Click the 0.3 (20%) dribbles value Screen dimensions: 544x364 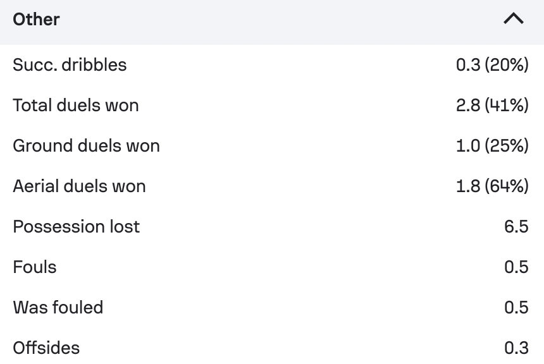pos(492,65)
